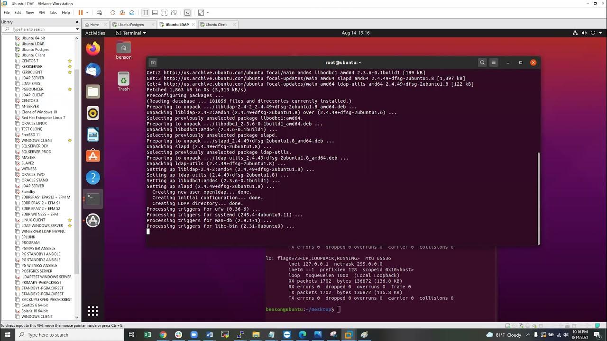
Task: Open the Aug 14 19:16 clock menu
Action: click(355, 33)
